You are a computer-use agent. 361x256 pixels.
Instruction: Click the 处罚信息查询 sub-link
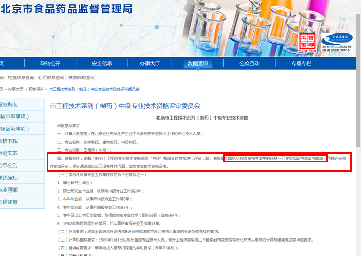point(52,78)
